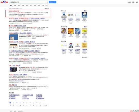Click the 登录 link at top right
139x112 pixels.
(137, 2)
